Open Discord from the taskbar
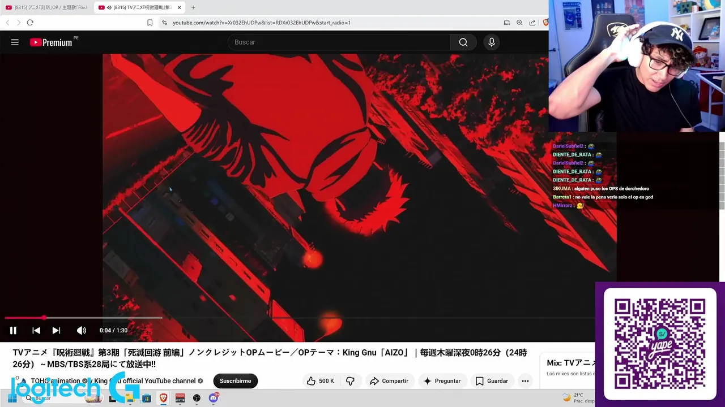The width and height of the screenshot is (725, 407). 214,398
